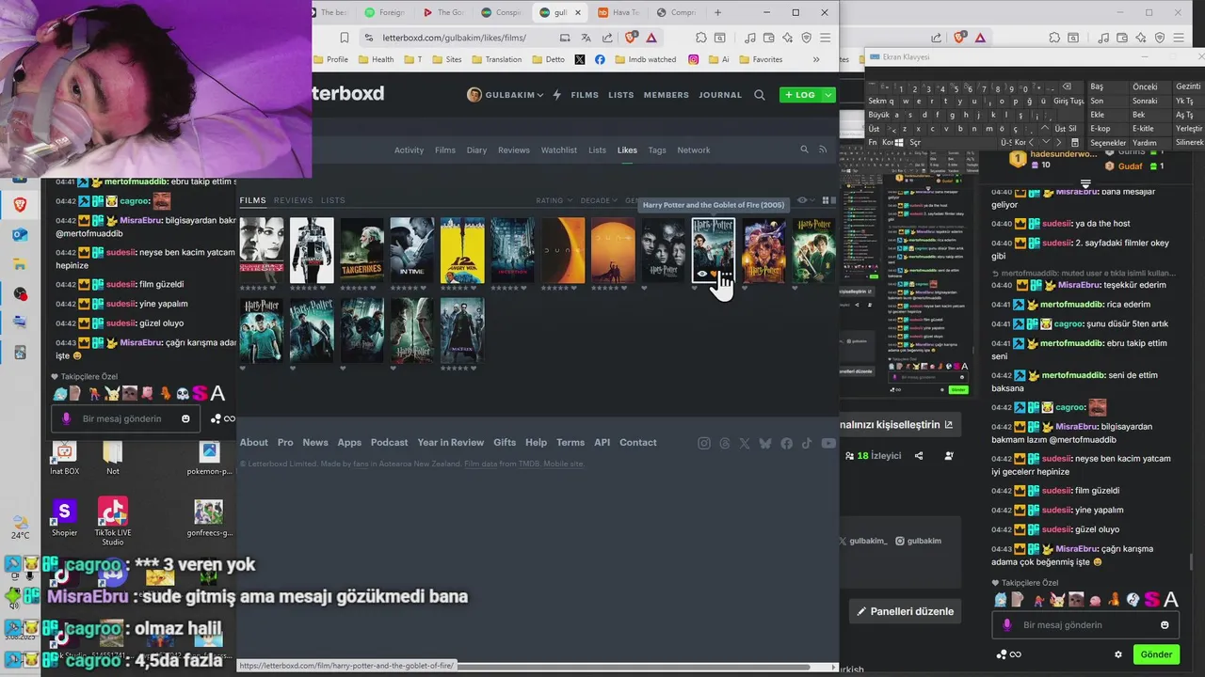This screenshot has width=1205, height=677.
Task: Open the Facebook bookmark in bookmarks bar
Action: pyautogui.click(x=600, y=59)
